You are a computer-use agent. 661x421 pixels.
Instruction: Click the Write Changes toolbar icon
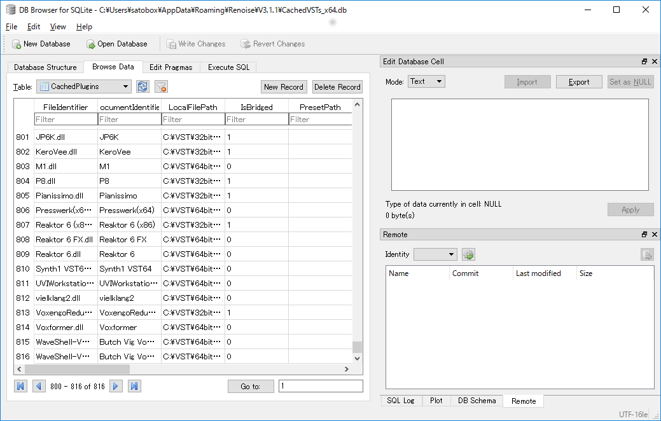coord(171,44)
